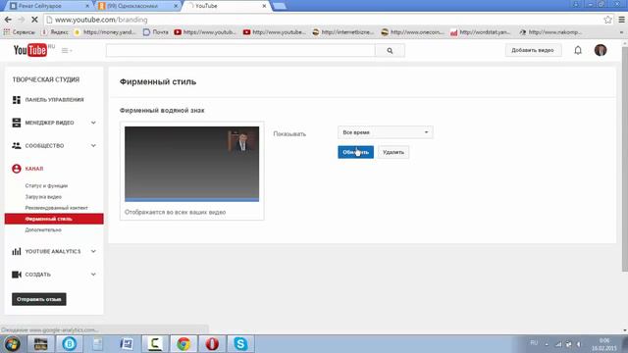This screenshot has width=628, height=353.
Task: Switch to the Ренат Сейтнуров tab
Action: click(x=48, y=6)
